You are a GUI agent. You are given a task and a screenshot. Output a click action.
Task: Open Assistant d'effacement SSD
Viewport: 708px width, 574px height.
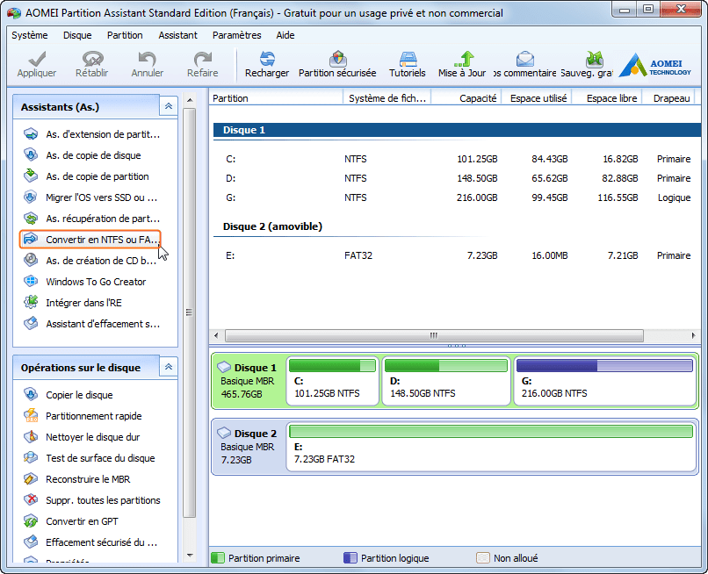point(92,324)
